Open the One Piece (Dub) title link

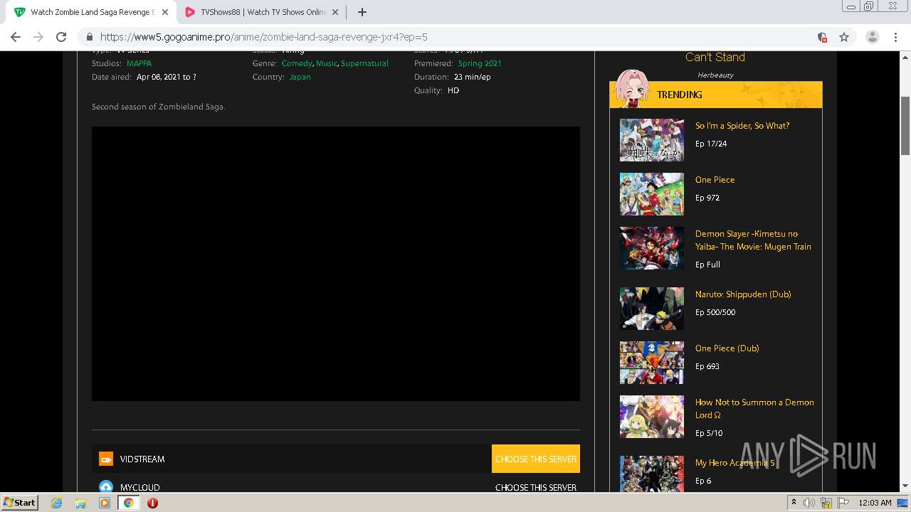point(727,348)
